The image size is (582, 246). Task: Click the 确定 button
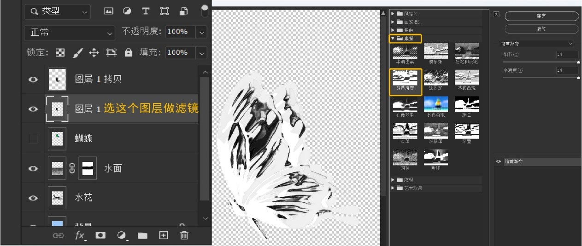(541, 16)
